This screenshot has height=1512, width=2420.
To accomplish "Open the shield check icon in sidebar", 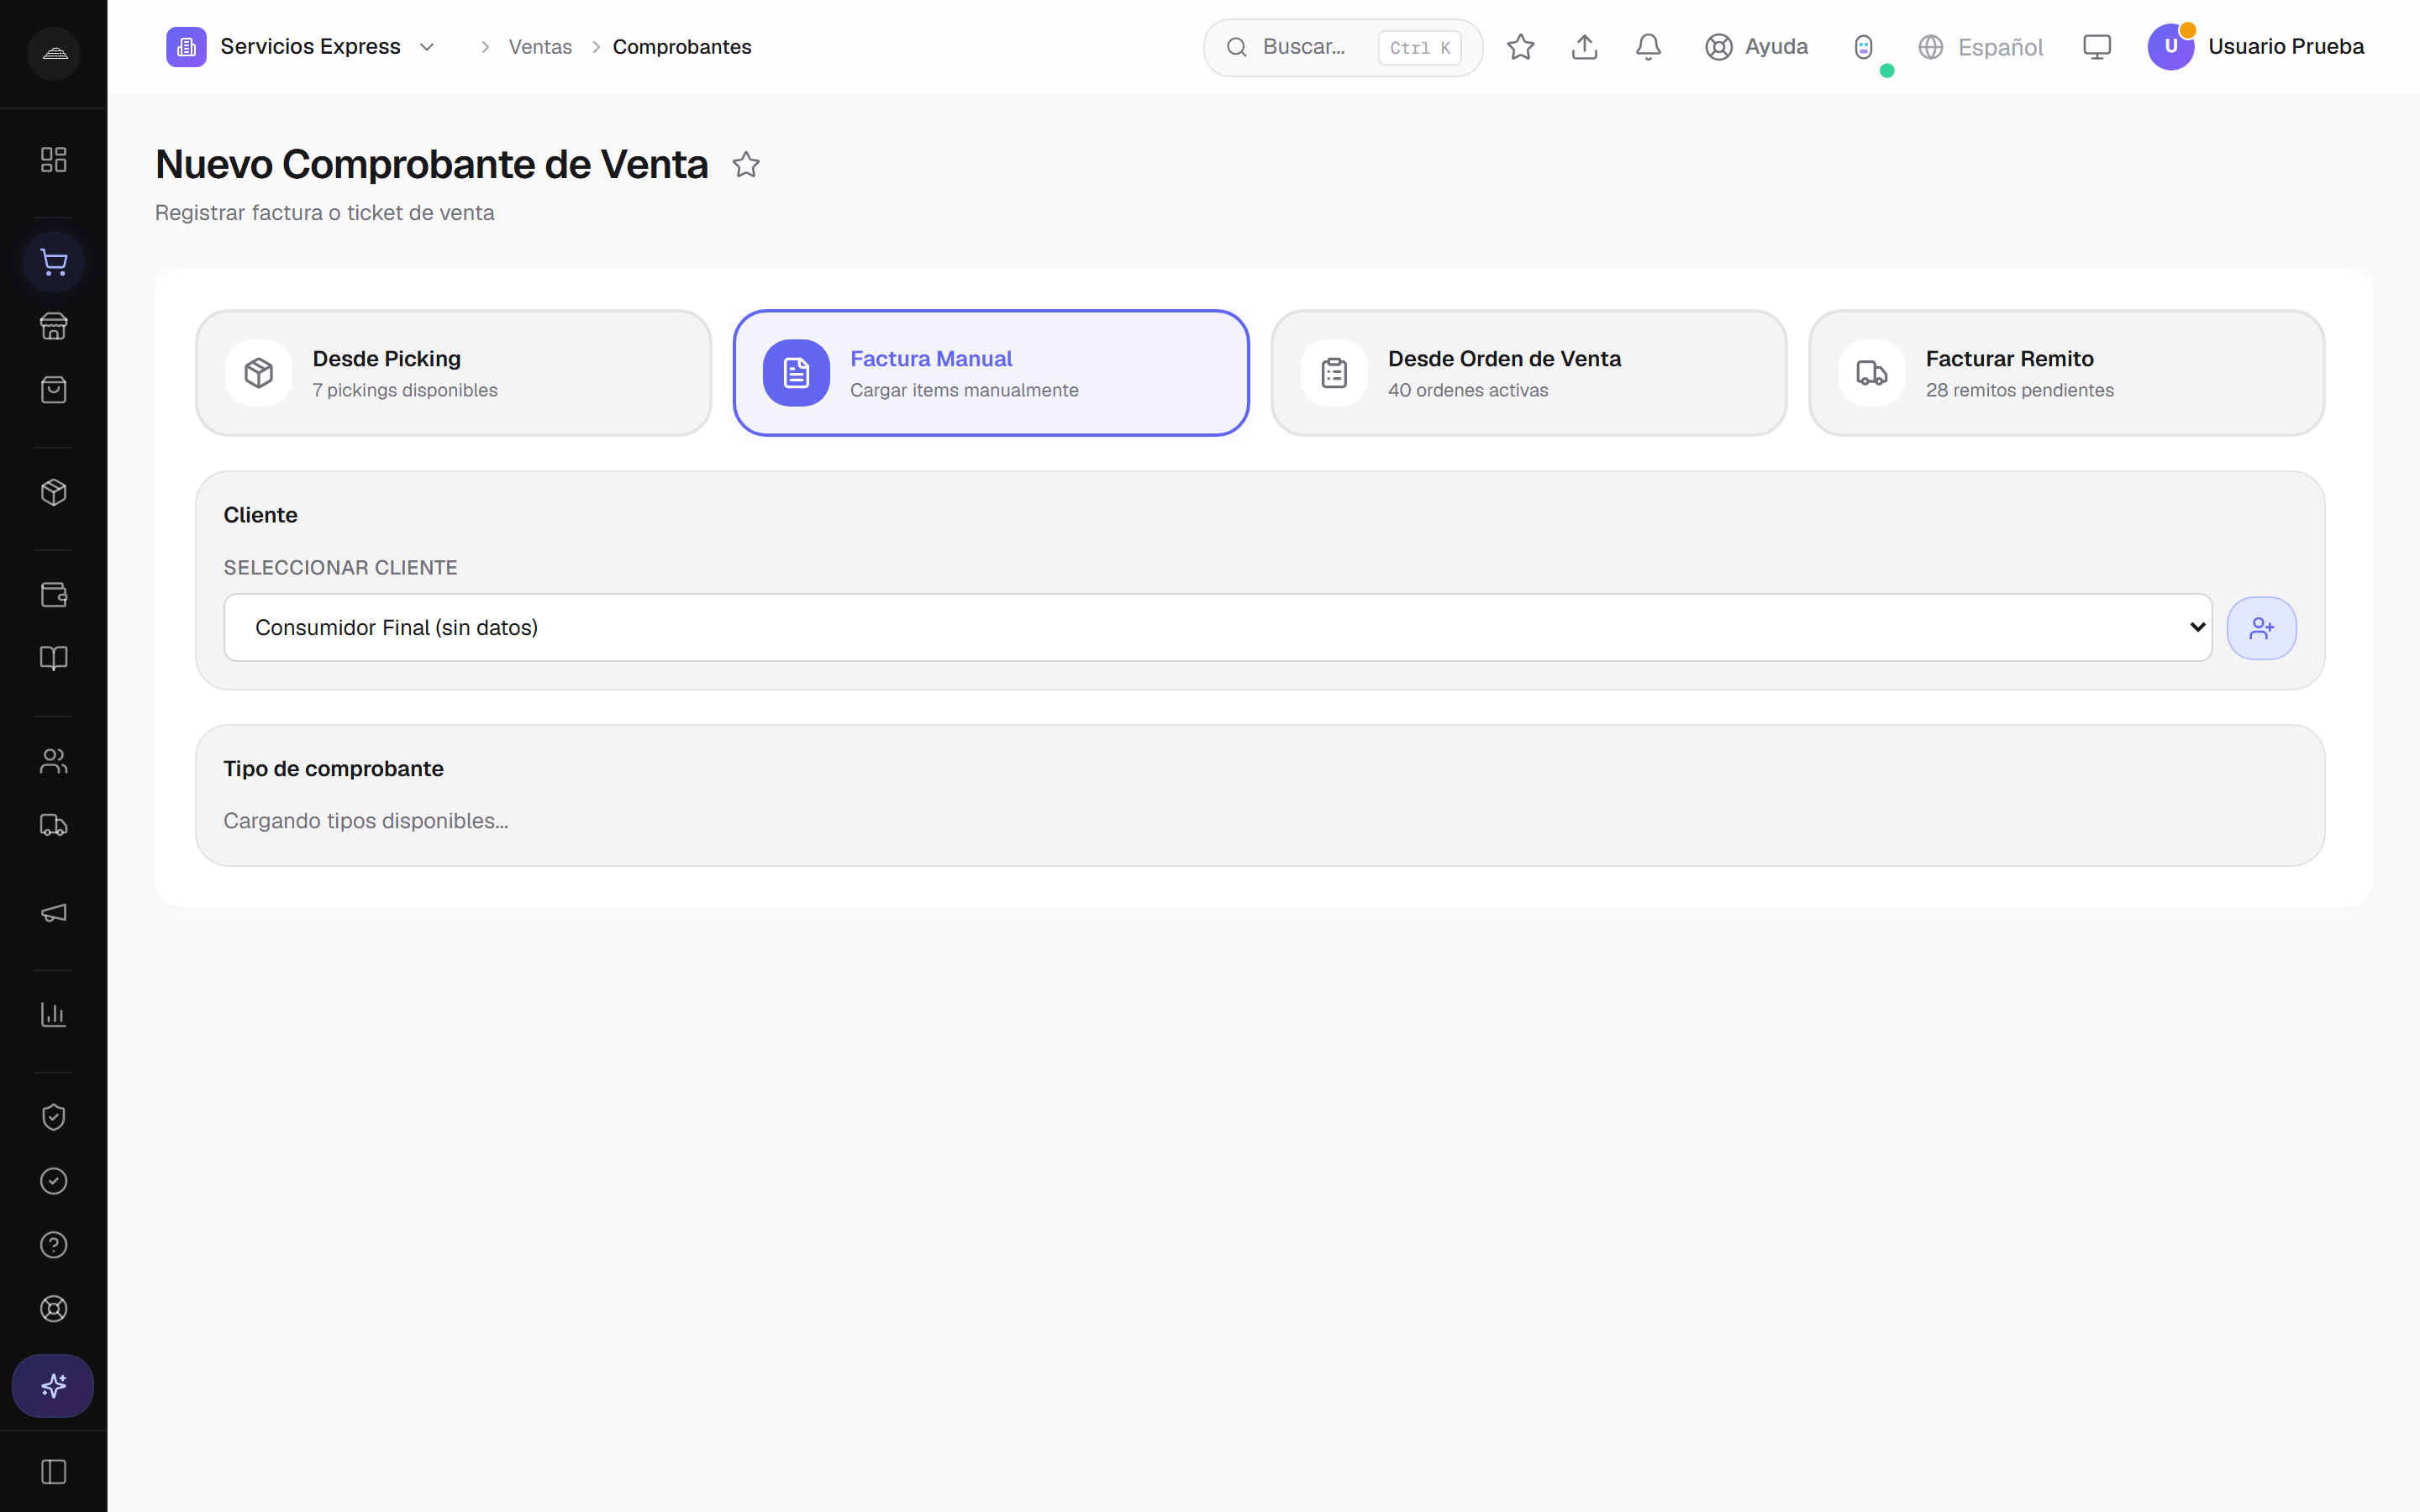I will [x=53, y=1117].
